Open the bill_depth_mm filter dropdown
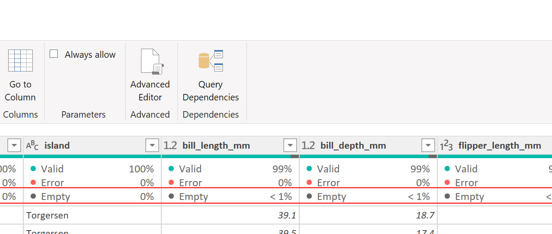 428,146
